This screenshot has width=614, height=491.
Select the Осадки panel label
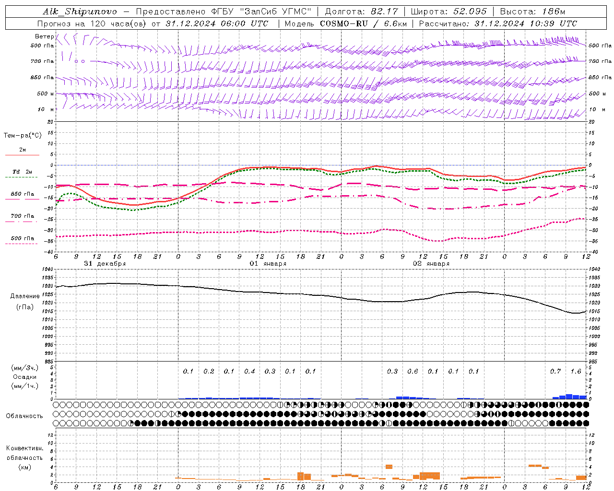(x=25, y=377)
